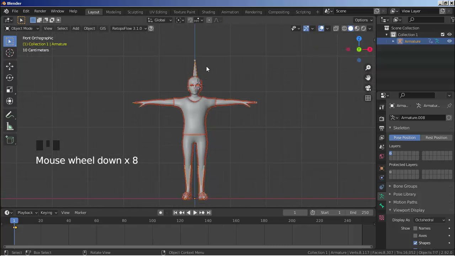Viewport: 455px width, 256px height.
Task: Open the File menu
Action: coord(15,11)
